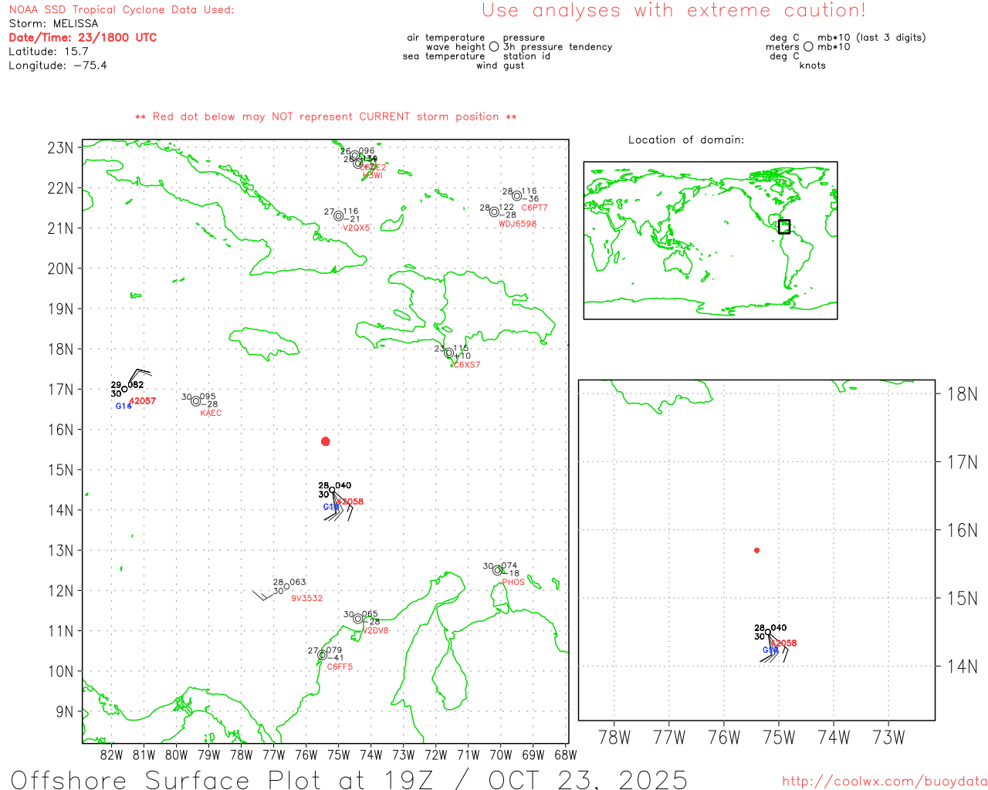The width and height of the screenshot is (988, 790).
Task: Click the 'station id' legend label
Action: tap(526, 56)
